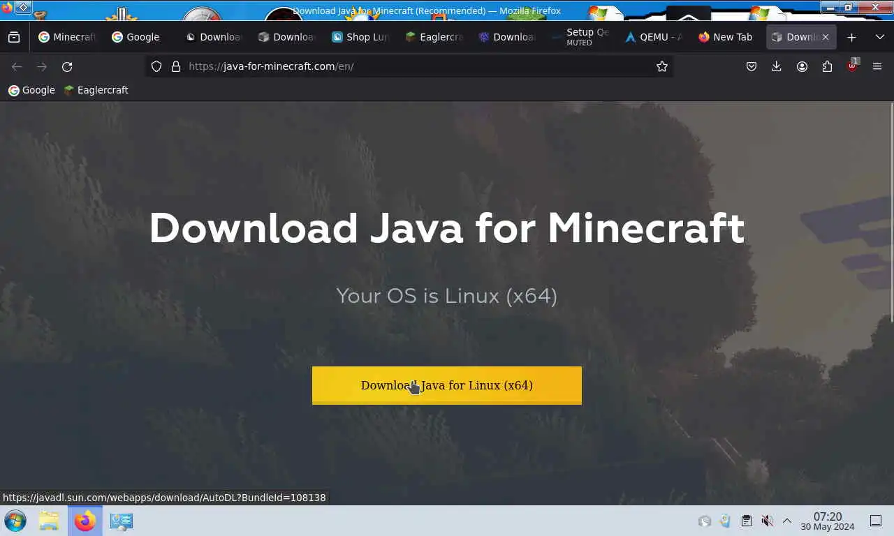The image size is (894, 536).
Task: Click the Your OS is Linux (x64) text
Action: point(447,296)
